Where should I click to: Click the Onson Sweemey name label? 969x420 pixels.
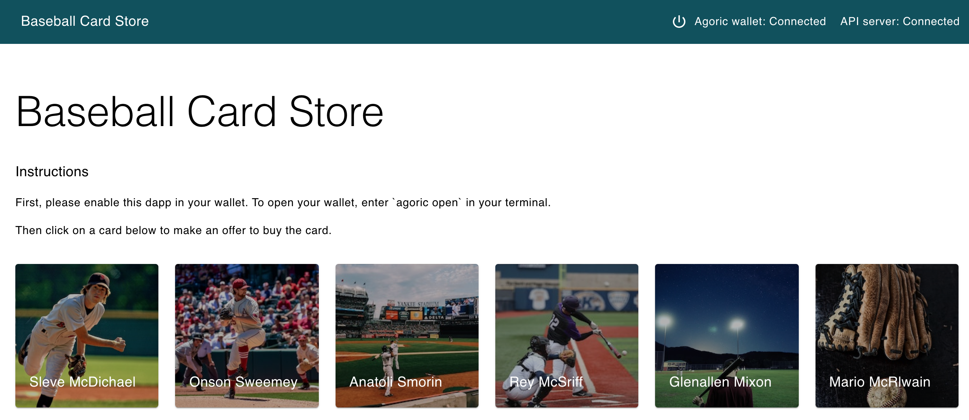click(x=243, y=382)
